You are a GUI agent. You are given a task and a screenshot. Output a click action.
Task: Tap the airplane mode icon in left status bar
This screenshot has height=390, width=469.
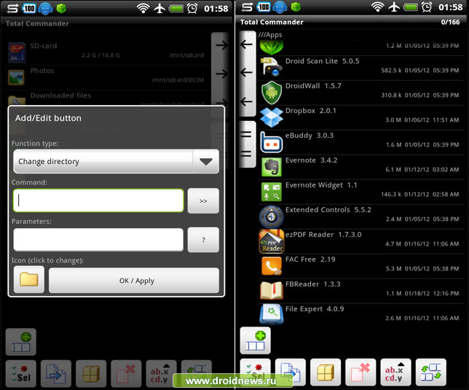tap(159, 8)
